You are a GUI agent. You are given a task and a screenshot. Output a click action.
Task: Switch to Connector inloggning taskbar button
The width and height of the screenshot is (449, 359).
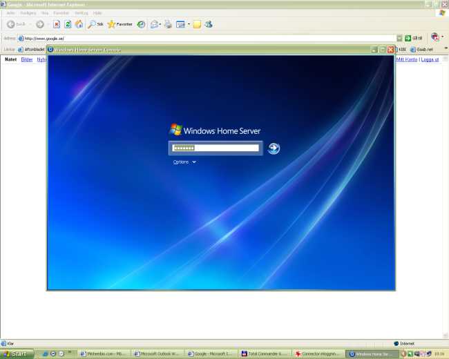(318, 354)
